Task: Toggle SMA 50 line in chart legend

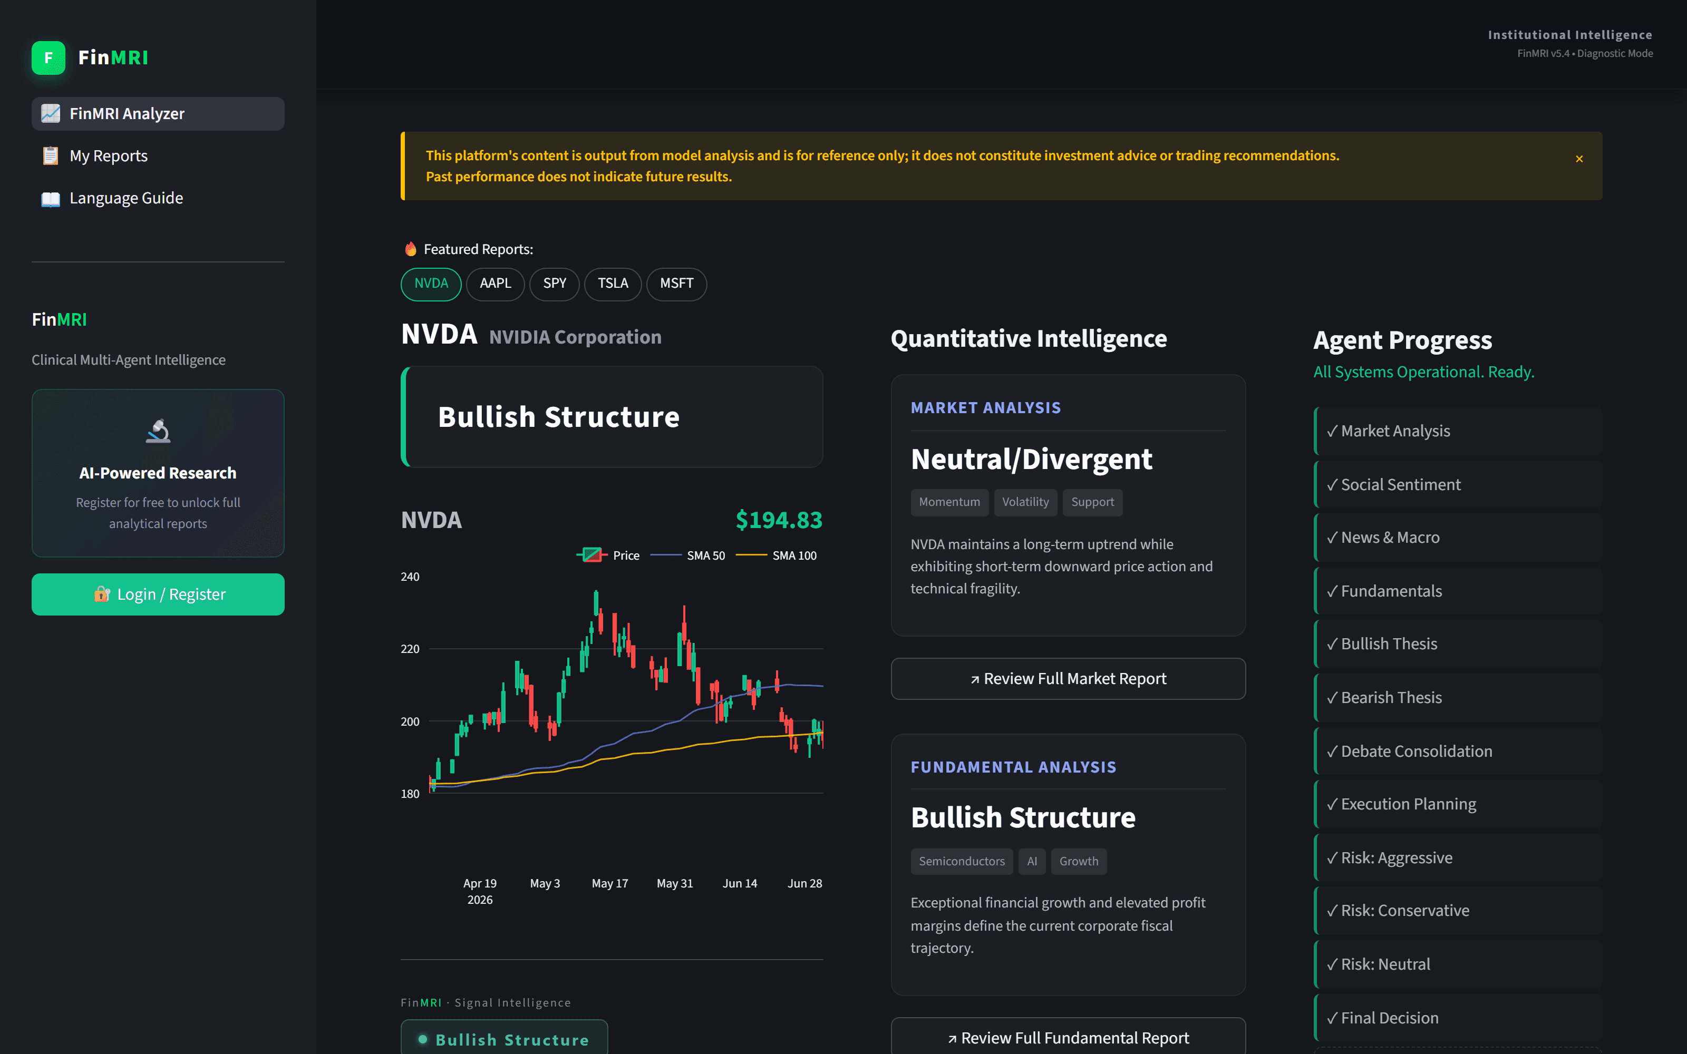Action: [687, 555]
